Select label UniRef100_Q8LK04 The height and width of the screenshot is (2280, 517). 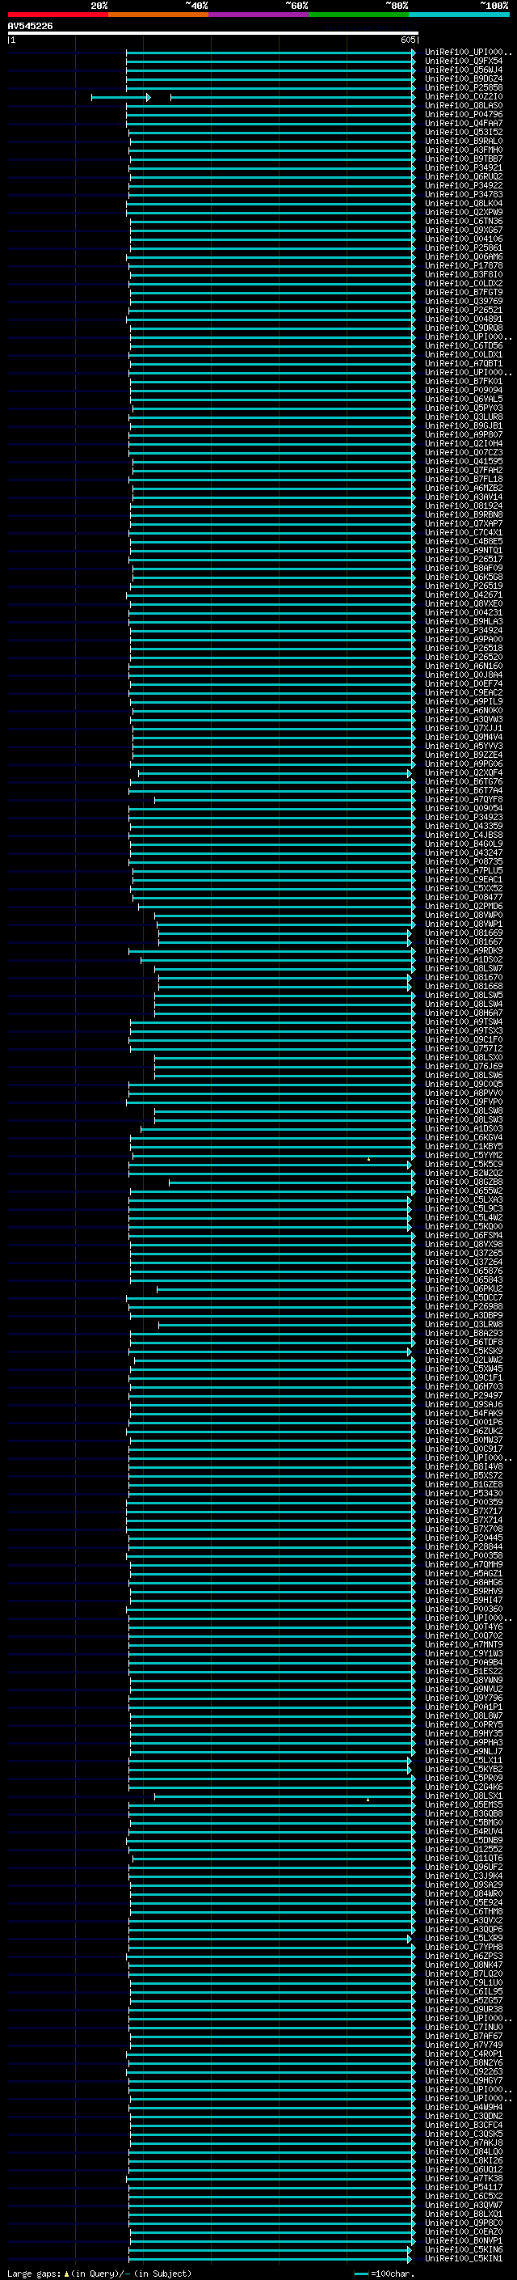464,204
